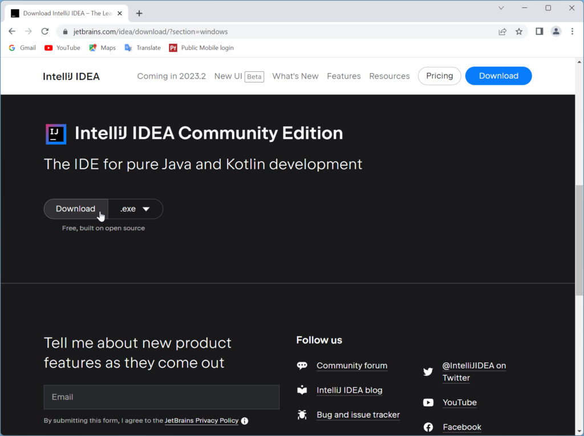Click the IJ Community Edition logo icon
Viewport: 584px width, 436px height.
[x=56, y=134]
